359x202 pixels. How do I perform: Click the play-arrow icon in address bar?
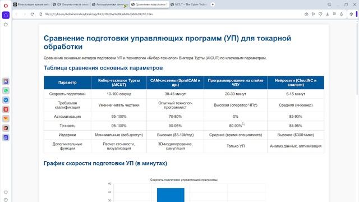313,14
